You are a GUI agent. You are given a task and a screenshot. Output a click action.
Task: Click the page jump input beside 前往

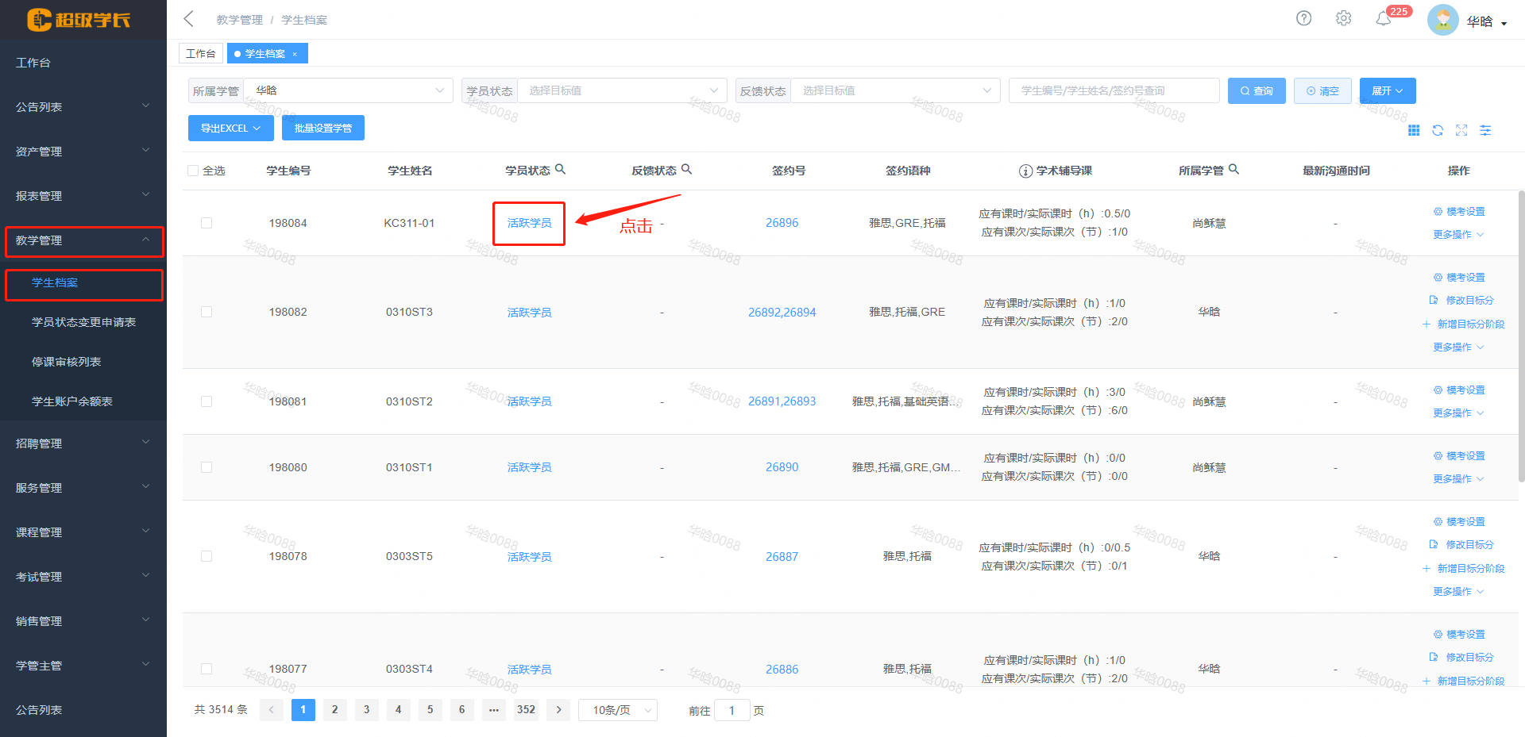pyautogui.click(x=732, y=710)
